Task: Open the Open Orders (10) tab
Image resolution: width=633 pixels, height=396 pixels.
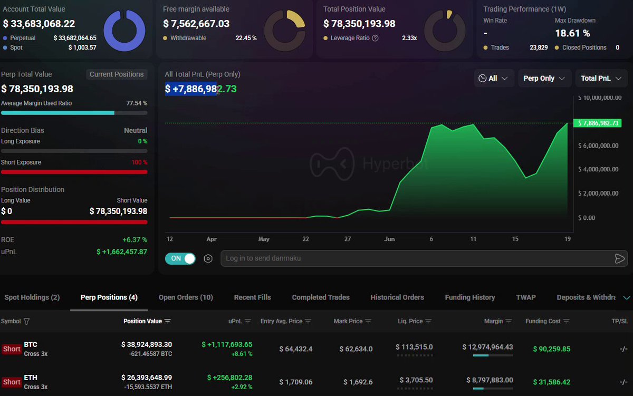Action: point(186,297)
